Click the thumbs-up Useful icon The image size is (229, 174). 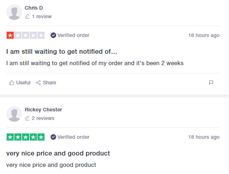pyautogui.click(x=11, y=83)
